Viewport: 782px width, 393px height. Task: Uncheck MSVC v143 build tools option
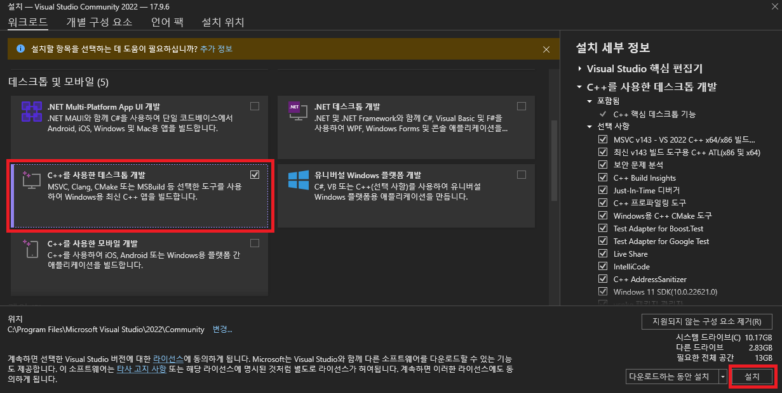tap(603, 139)
